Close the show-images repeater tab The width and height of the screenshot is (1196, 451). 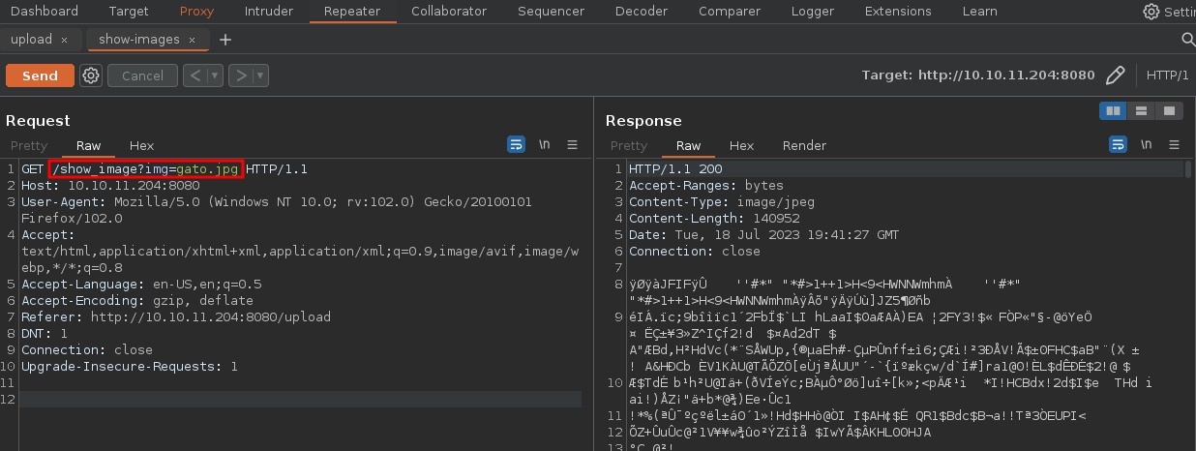click(x=193, y=40)
